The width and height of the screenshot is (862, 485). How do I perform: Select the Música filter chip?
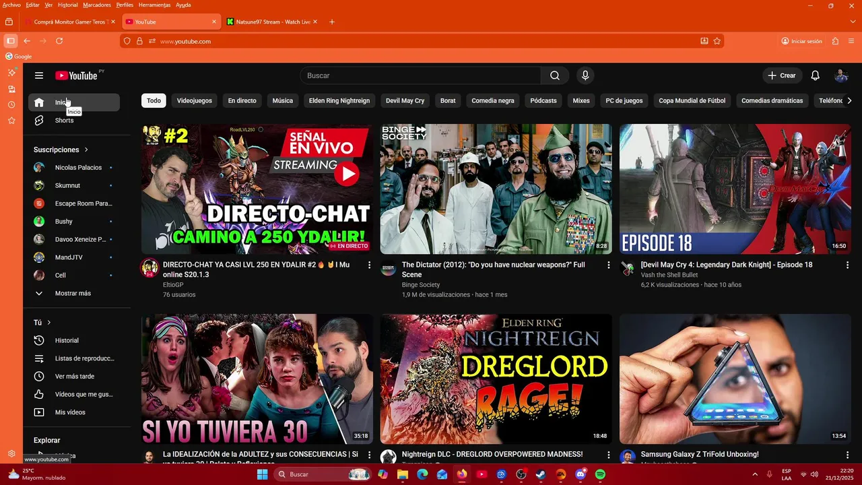tap(283, 100)
